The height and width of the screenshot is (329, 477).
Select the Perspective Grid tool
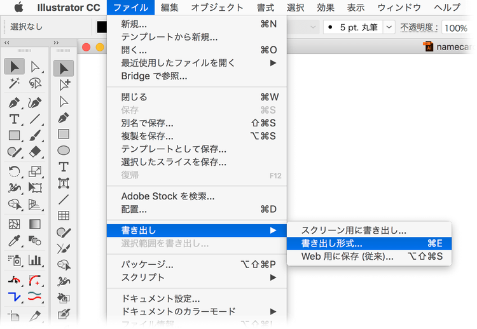pos(35,205)
